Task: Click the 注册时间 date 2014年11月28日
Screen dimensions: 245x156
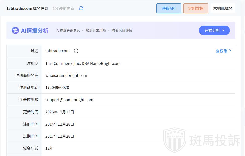Action: pyautogui.click(x=60, y=124)
